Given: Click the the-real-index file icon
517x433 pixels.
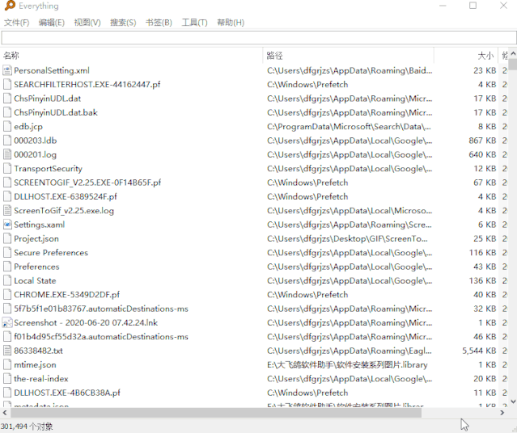Looking at the screenshot, I should [7, 379].
